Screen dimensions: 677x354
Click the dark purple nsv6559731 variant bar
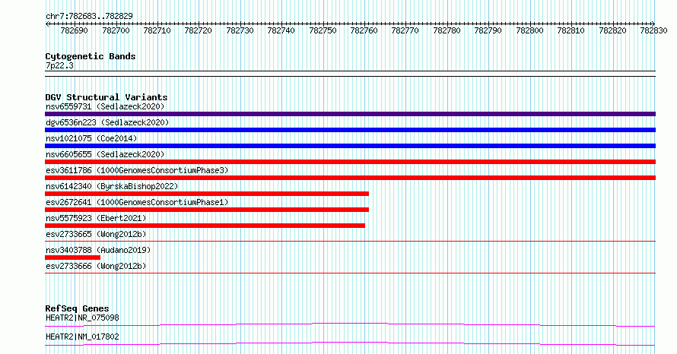(350, 114)
